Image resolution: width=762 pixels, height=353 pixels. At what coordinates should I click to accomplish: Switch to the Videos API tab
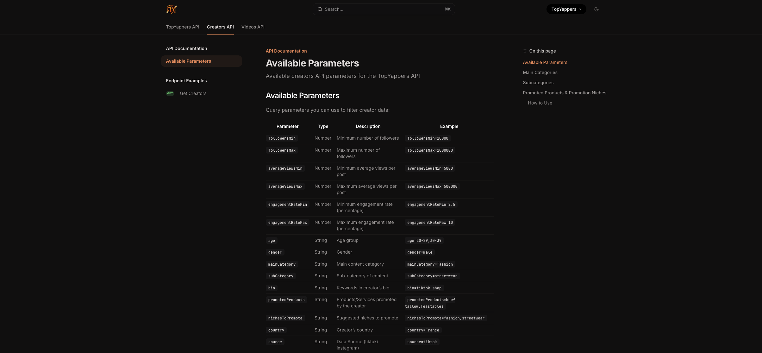[x=253, y=27]
